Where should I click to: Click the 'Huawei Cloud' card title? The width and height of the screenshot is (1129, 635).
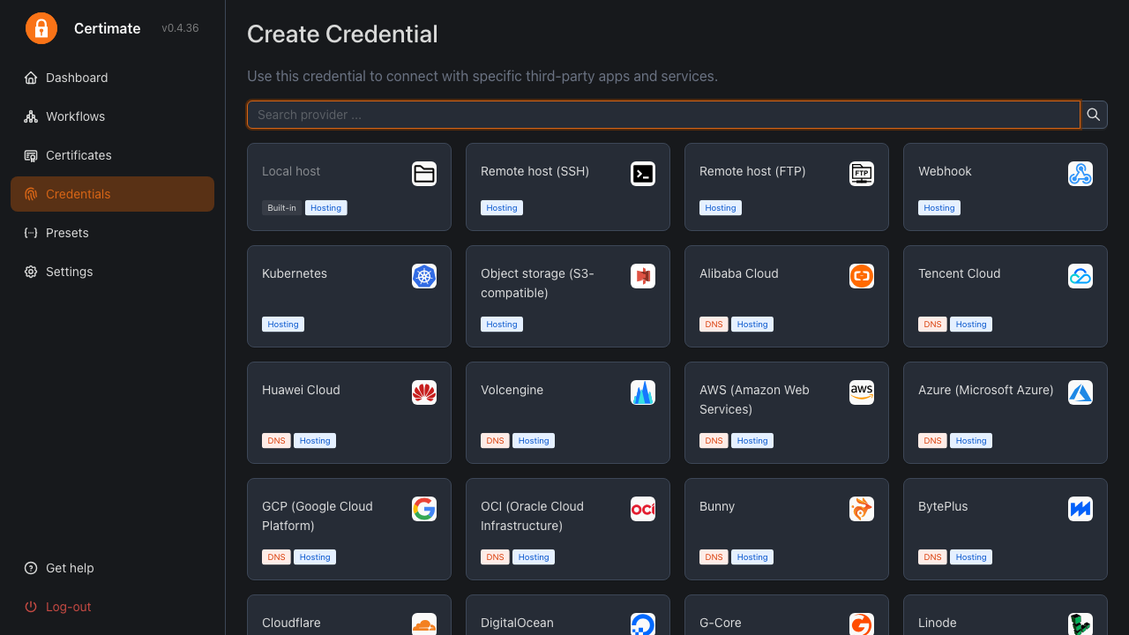301,390
